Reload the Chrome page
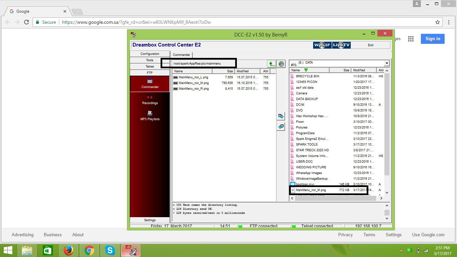This screenshot has width=457, height=257. pyautogui.click(x=26, y=22)
